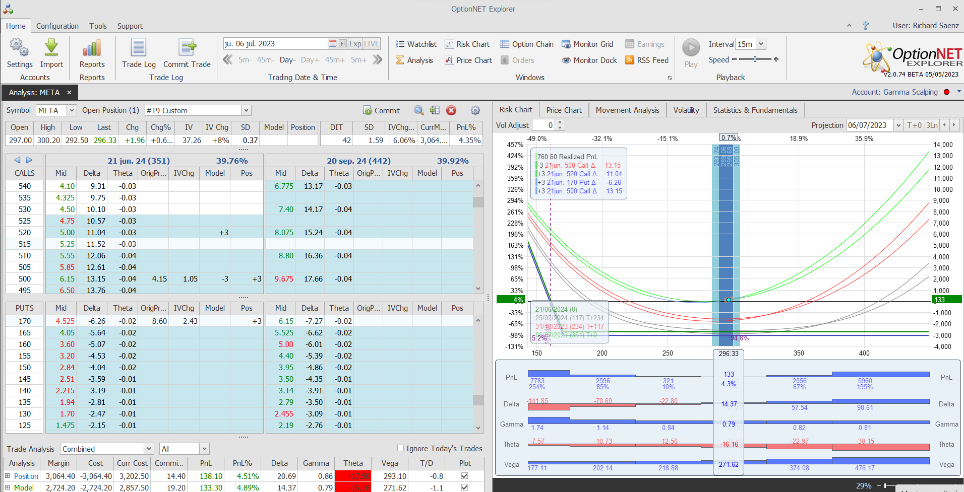Open the Option Chain window
The width and height of the screenshot is (964, 492).
(x=527, y=44)
